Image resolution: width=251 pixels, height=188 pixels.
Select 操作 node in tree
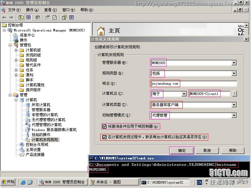tap(23, 40)
